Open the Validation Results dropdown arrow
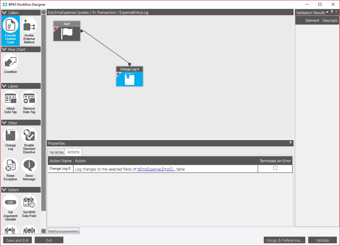 tap(327, 12)
